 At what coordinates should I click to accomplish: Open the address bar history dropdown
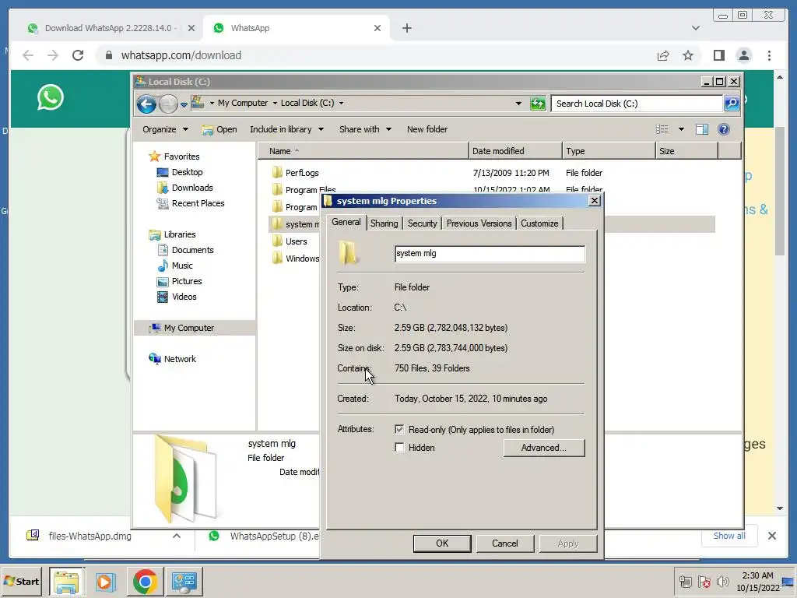click(x=518, y=104)
